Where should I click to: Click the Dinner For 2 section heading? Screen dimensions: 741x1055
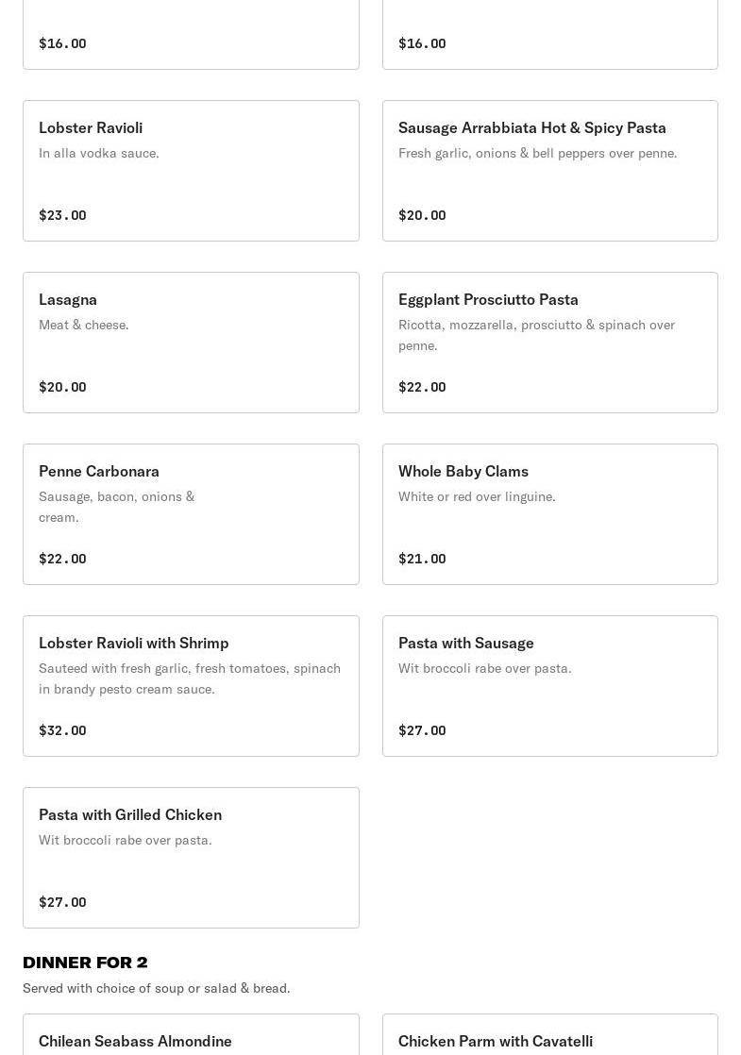tap(85, 963)
